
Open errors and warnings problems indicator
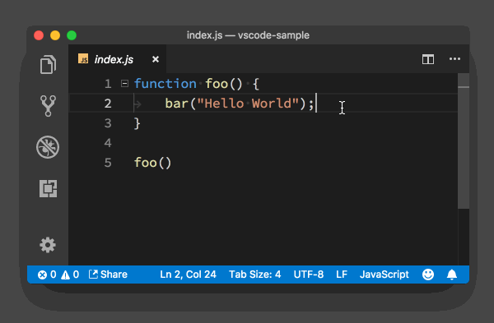coord(58,275)
